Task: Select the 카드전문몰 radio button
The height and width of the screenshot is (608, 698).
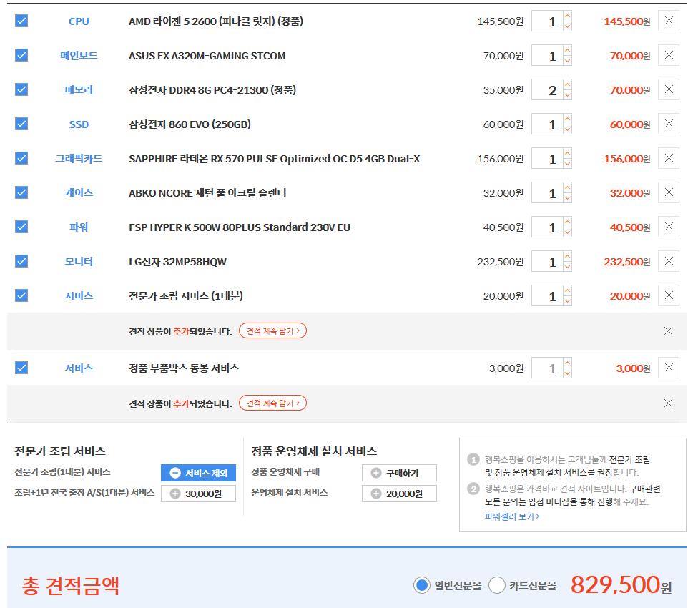Action: pyautogui.click(x=497, y=585)
